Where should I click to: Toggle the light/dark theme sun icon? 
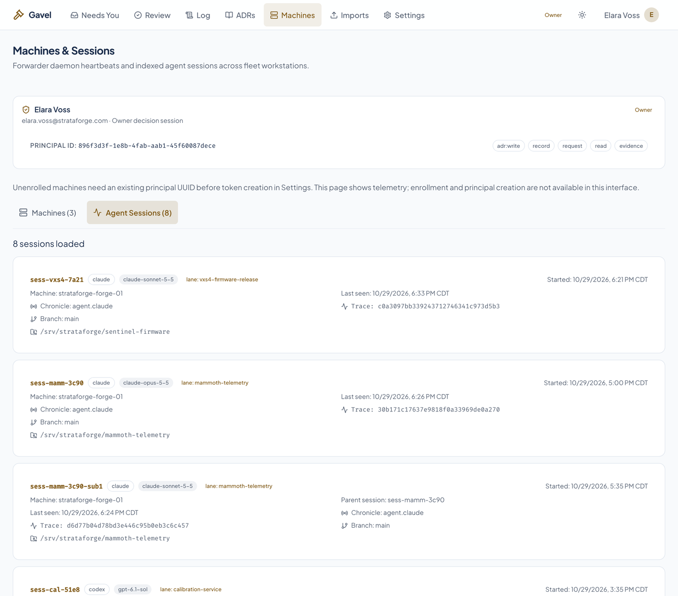point(582,15)
